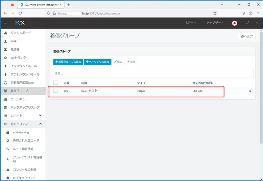The image size is (263, 181).
Task: Click 着信グループの追加 button
Action: (x=68, y=62)
